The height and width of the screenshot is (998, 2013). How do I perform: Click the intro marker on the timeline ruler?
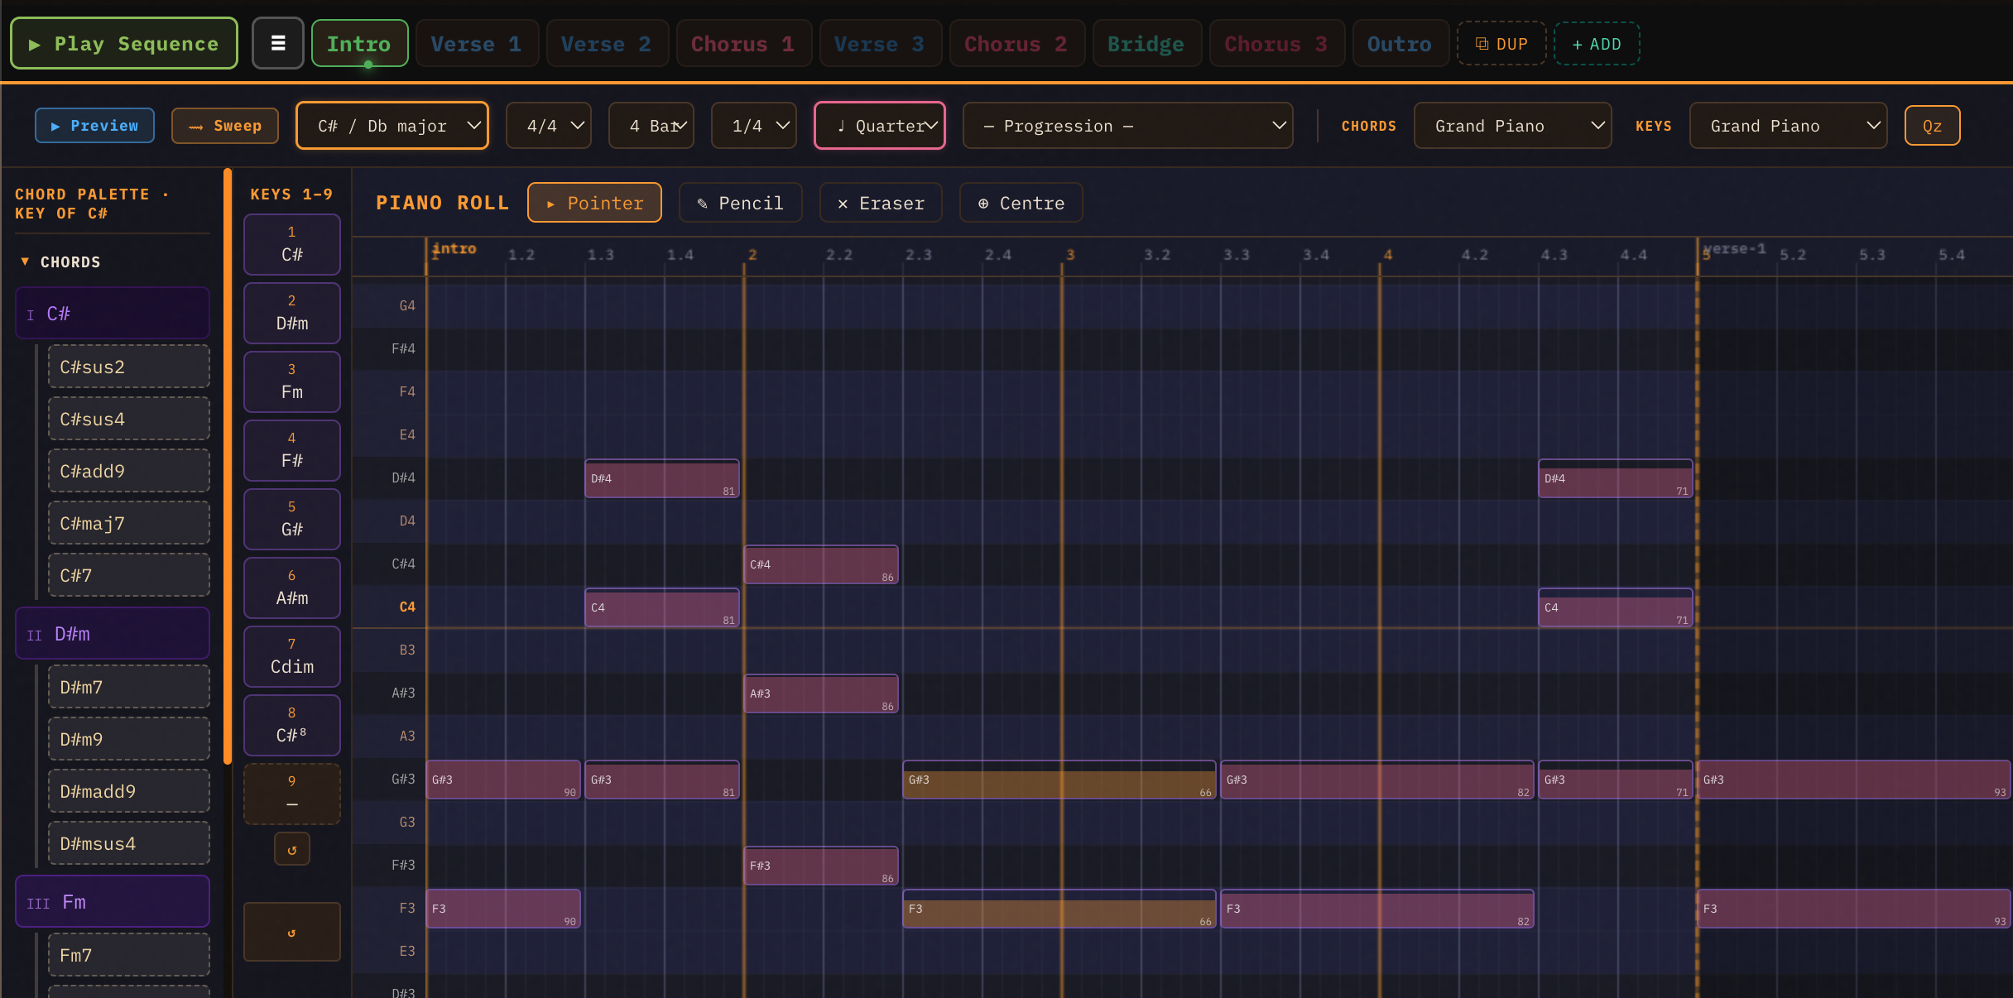454,248
